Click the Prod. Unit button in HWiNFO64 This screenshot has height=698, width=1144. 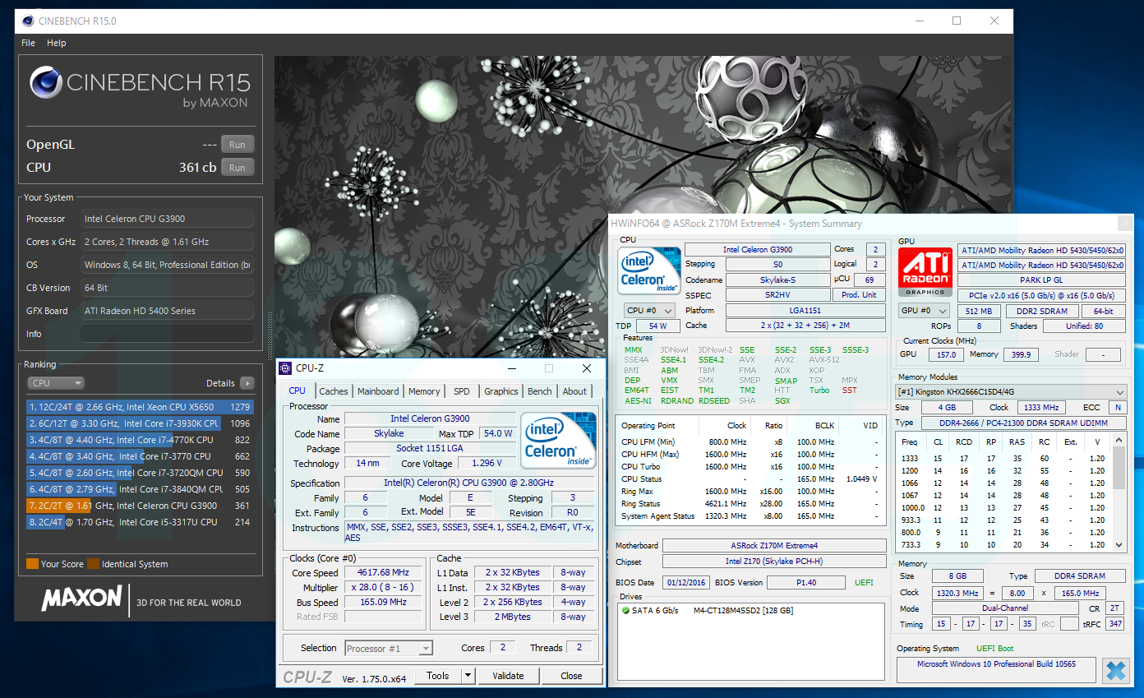(x=859, y=295)
